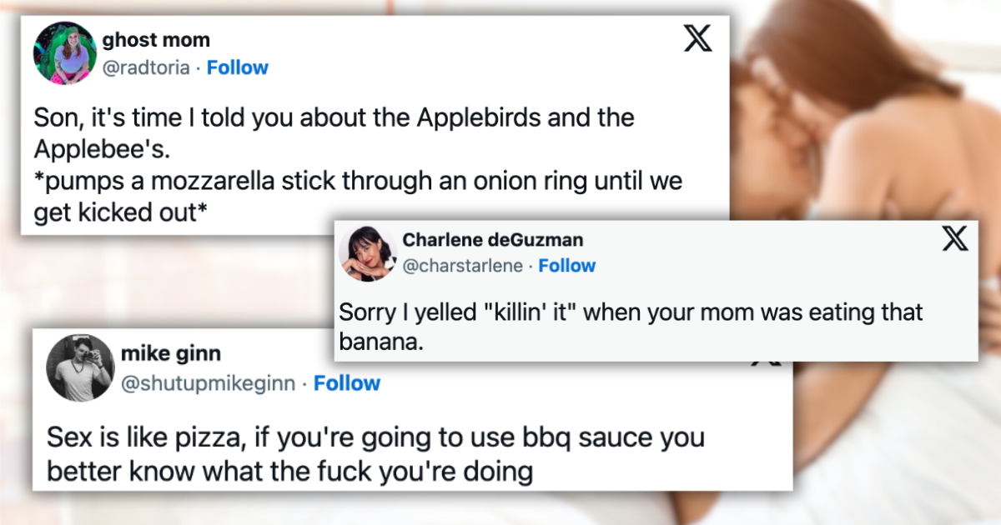Follow the @radtoria account

tap(238, 67)
